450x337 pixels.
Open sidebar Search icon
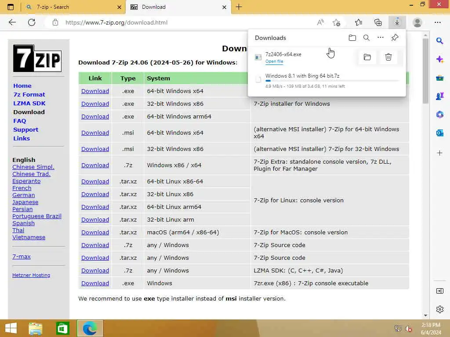[439, 41]
